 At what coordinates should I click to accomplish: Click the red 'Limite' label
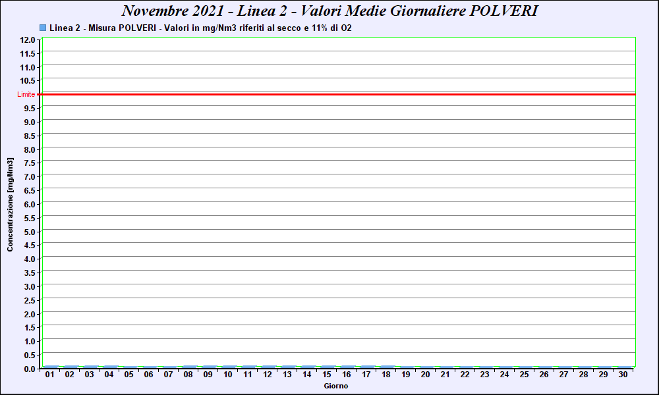tap(26, 94)
